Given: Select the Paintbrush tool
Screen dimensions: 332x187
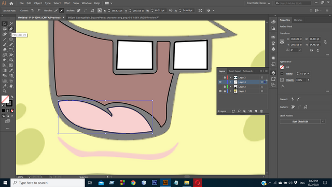Looking at the screenshot, I should (5, 44).
